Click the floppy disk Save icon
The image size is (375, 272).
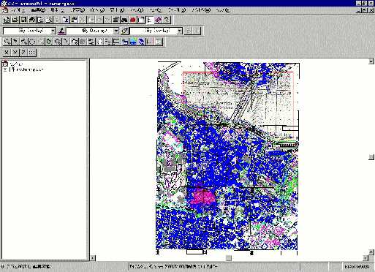(x=23, y=20)
